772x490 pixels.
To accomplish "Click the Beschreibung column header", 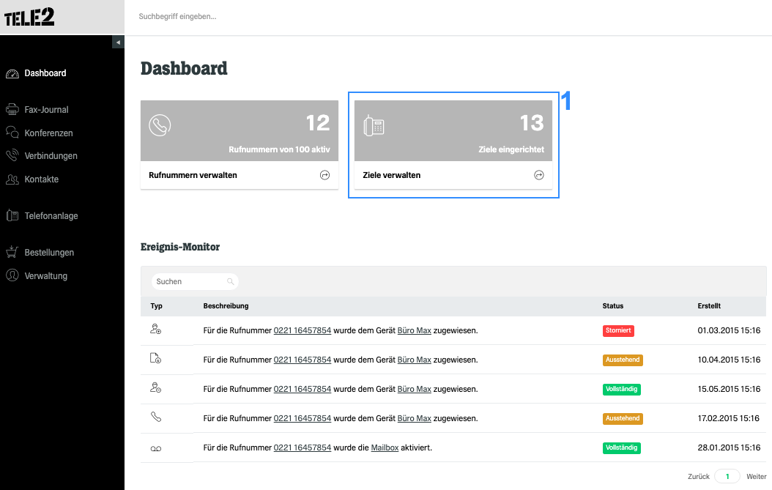I will pos(226,306).
